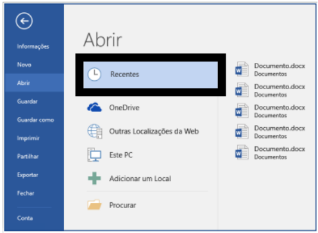Image resolution: width=318 pixels, height=233 pixels.
Task: Click the Procurar label
Action: tap(122, 205)
